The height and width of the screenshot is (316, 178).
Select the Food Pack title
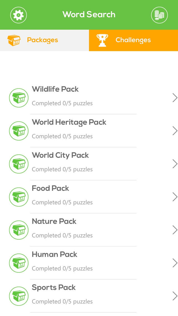click(x=50, y=188)
